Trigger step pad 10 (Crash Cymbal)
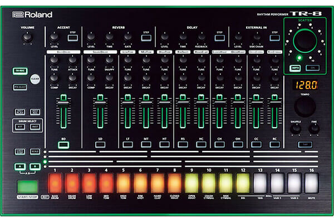The height and width of the screenshot is (222, 334). pyautogui.click(x=209, y=183)
